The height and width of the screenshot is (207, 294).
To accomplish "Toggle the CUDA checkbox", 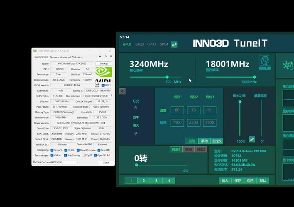I will click(66, 150).
